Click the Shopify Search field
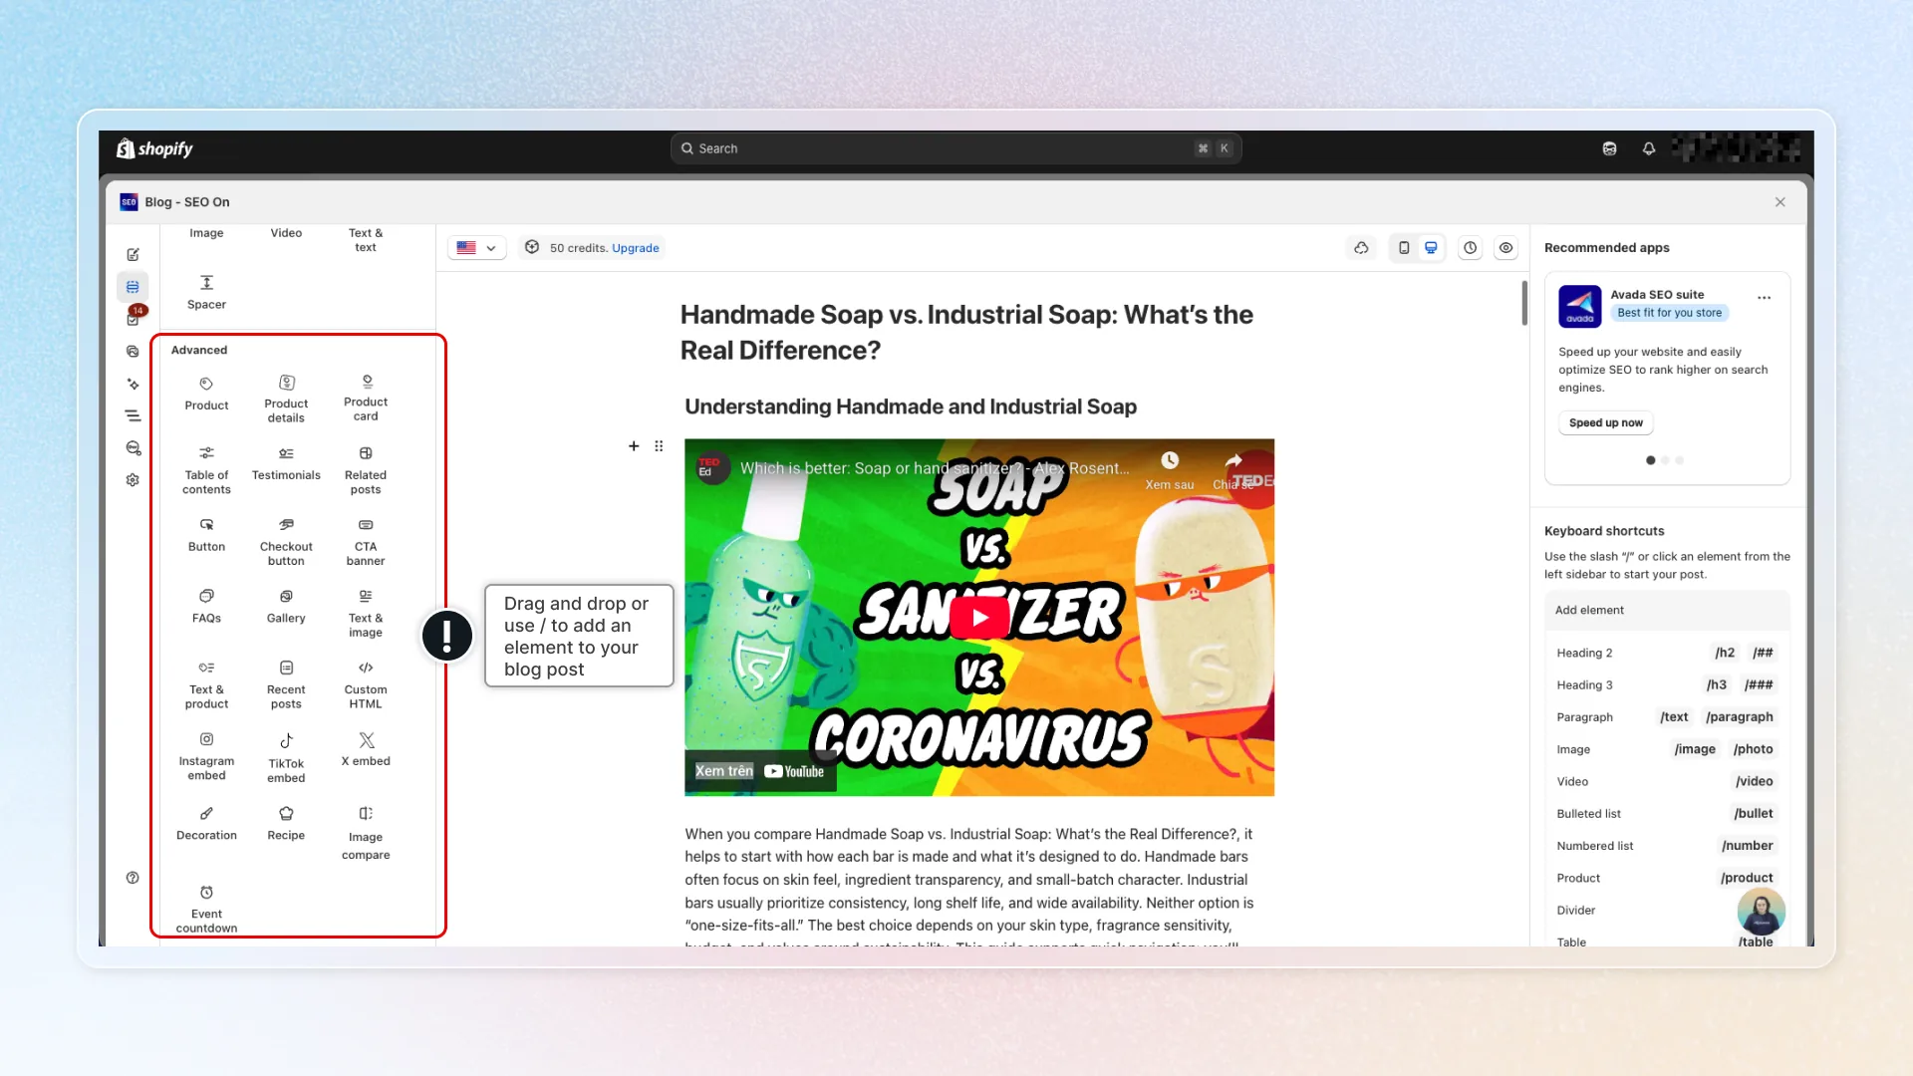 [x=956, y=148]
